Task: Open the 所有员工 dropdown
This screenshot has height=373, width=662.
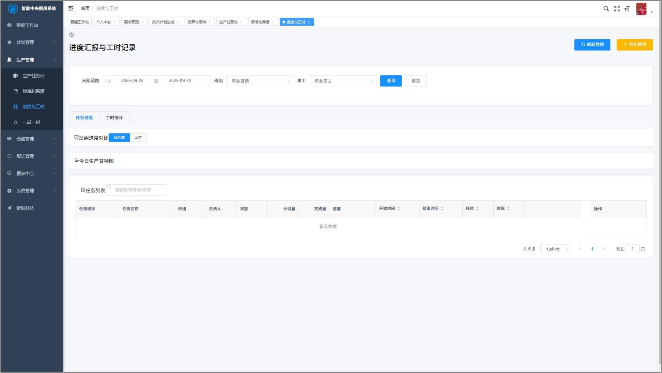Action: pos(343,81)
